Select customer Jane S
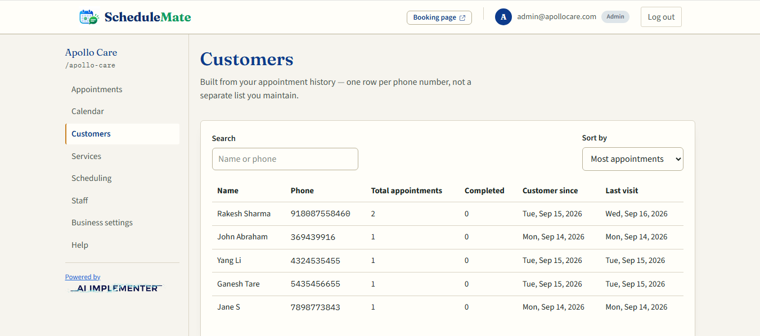Image resolution: width=760 pixels, height=336 pixels. coord(228,307)
